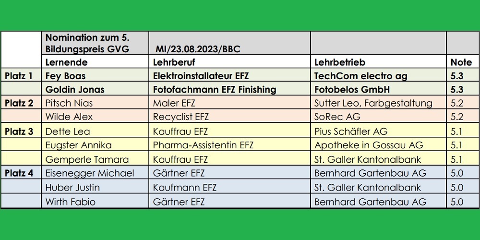Select the Nomination zum 5. Bildungspreis title
Viewport: 480px width, 240px height.
(89, 43)
